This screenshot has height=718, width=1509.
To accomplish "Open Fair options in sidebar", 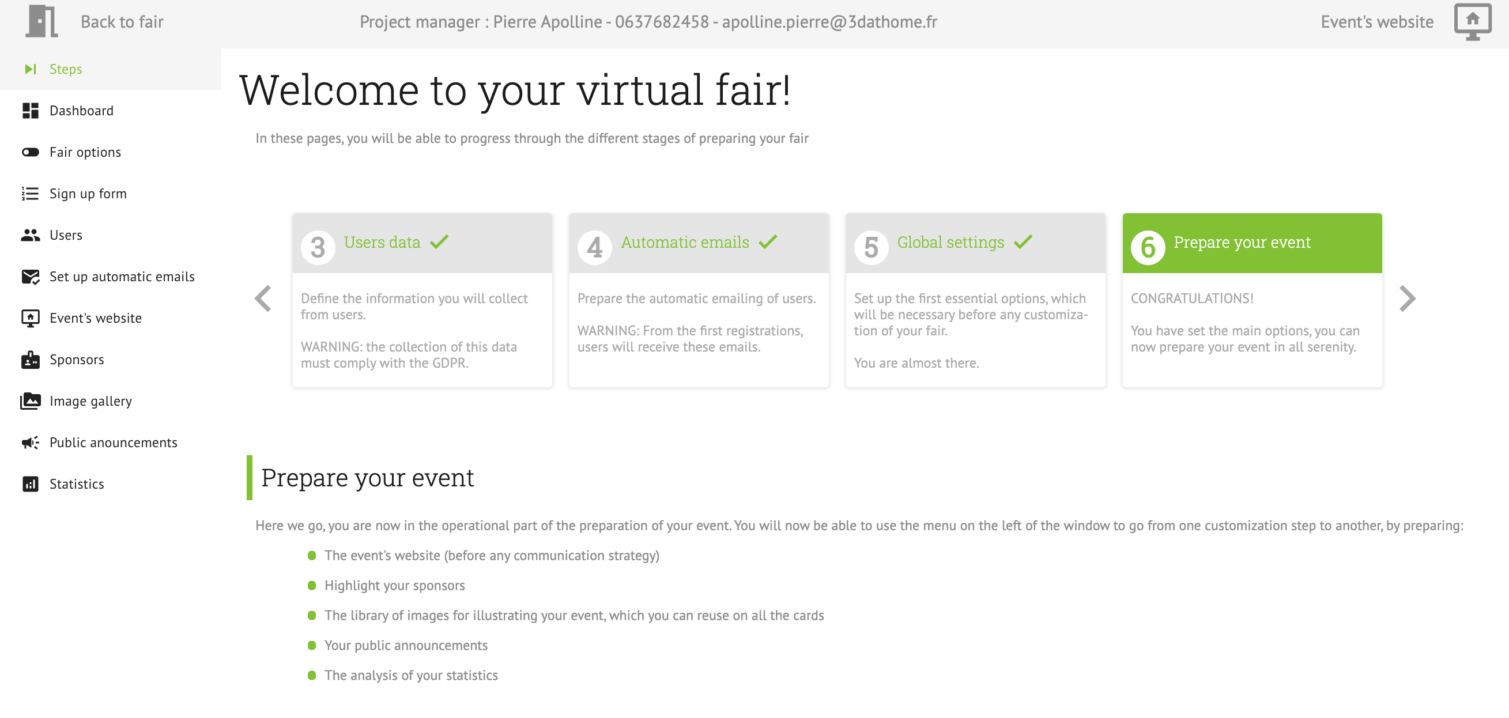I will click(x=86, y=152).
